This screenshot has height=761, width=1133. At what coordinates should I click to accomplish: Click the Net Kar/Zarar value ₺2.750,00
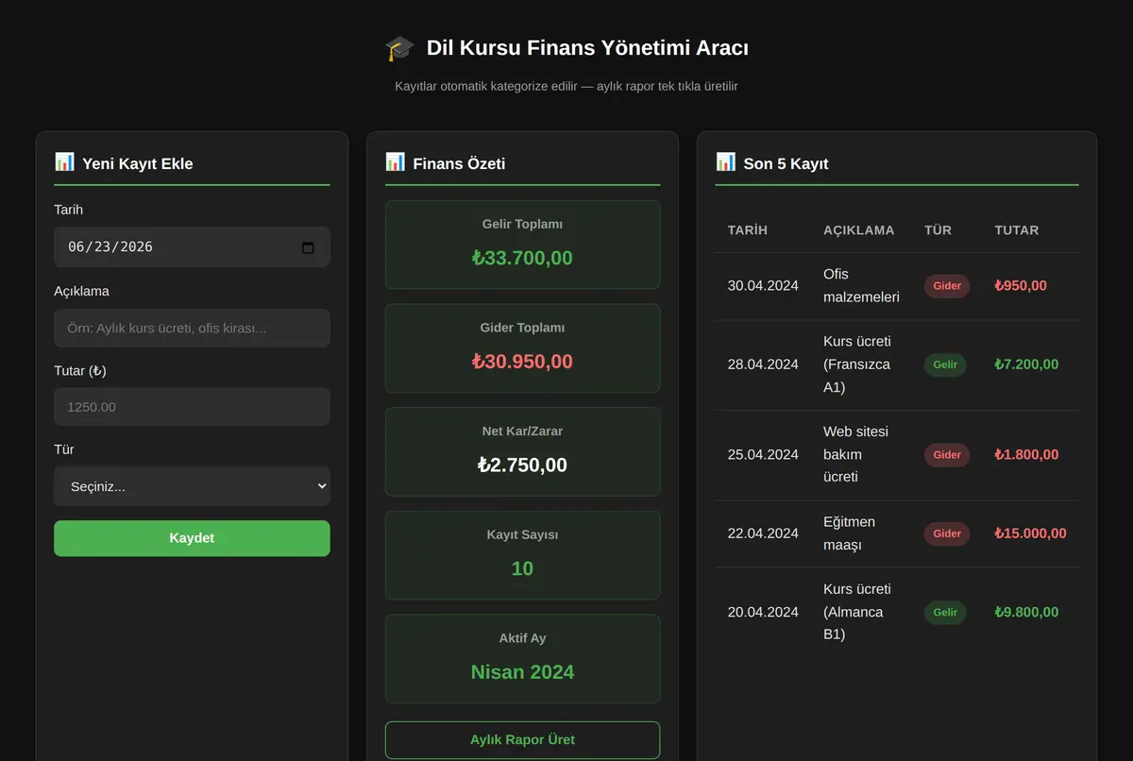click(x=522, y=465)
